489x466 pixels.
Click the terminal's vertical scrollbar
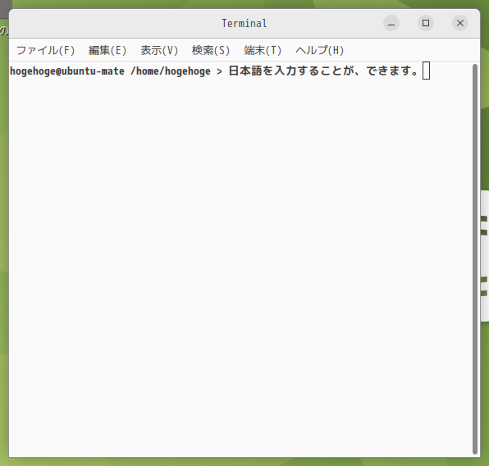tap(475, 259)
